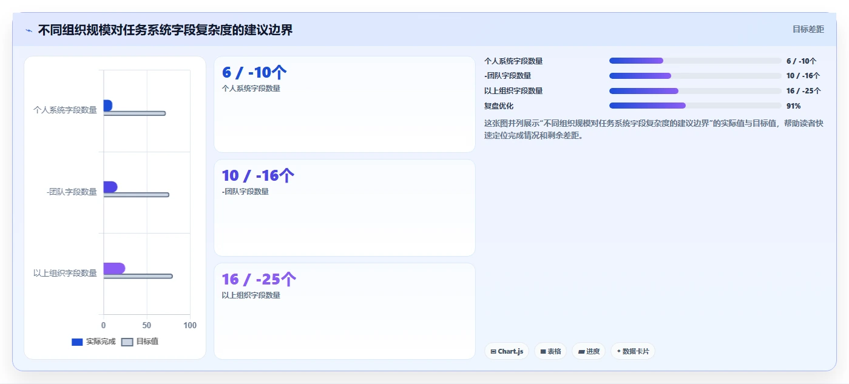Click the 目标差距 label in header
The image size is (849, 384).
point(808,29)
